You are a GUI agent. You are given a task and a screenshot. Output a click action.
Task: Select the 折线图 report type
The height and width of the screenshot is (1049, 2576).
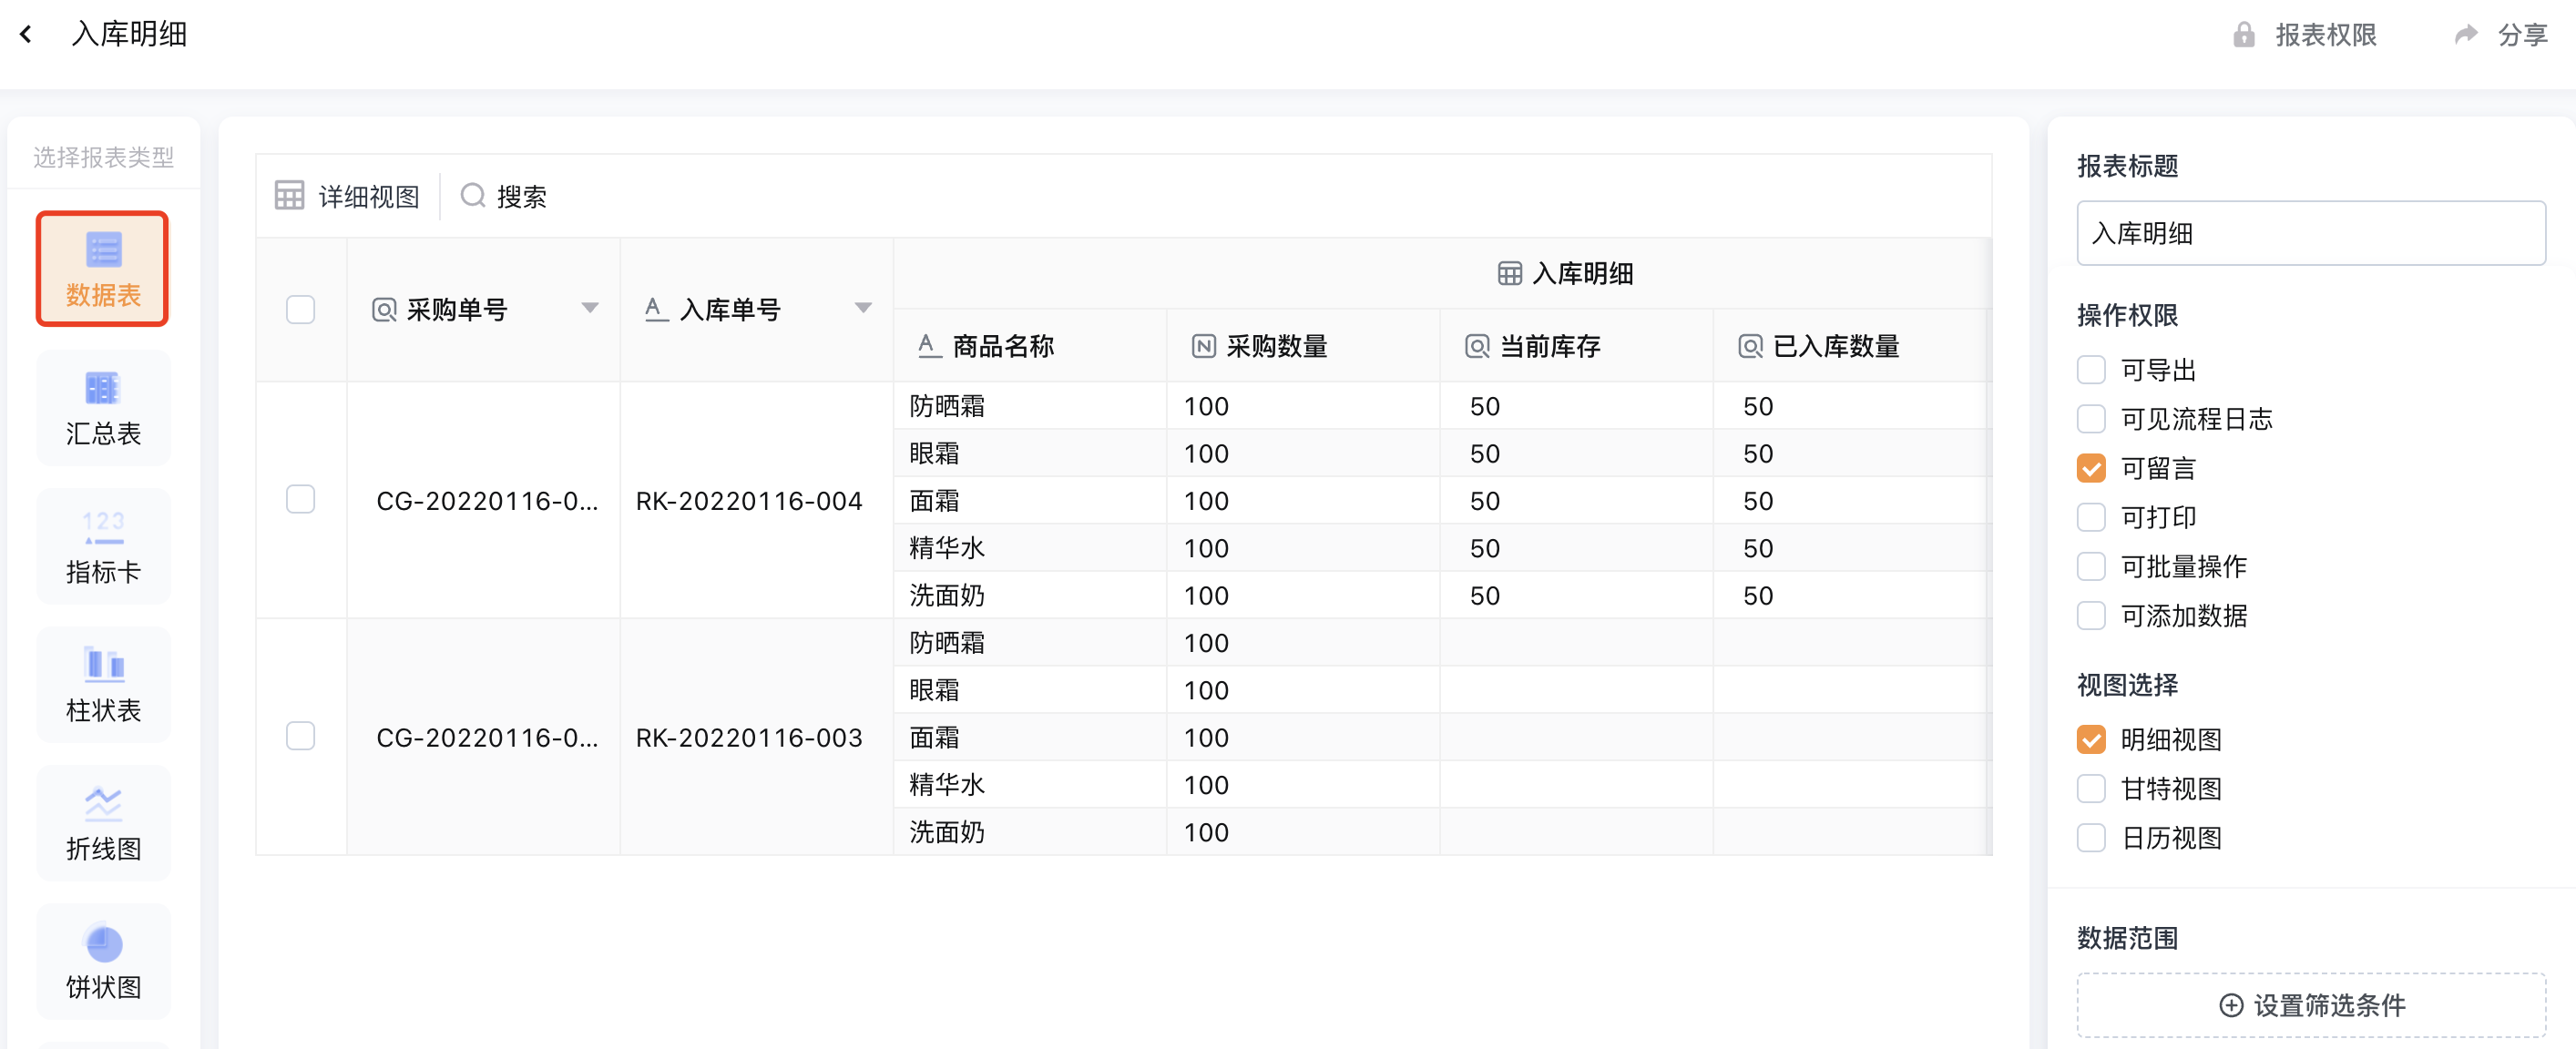103,822
